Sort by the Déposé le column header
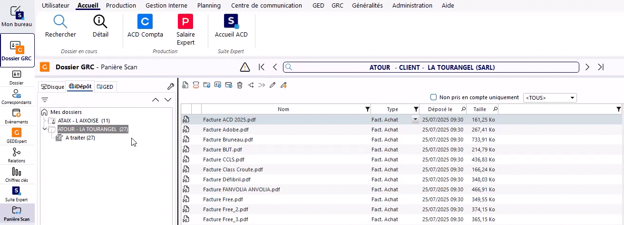This screenshot has height=225, width=624. 440,109
